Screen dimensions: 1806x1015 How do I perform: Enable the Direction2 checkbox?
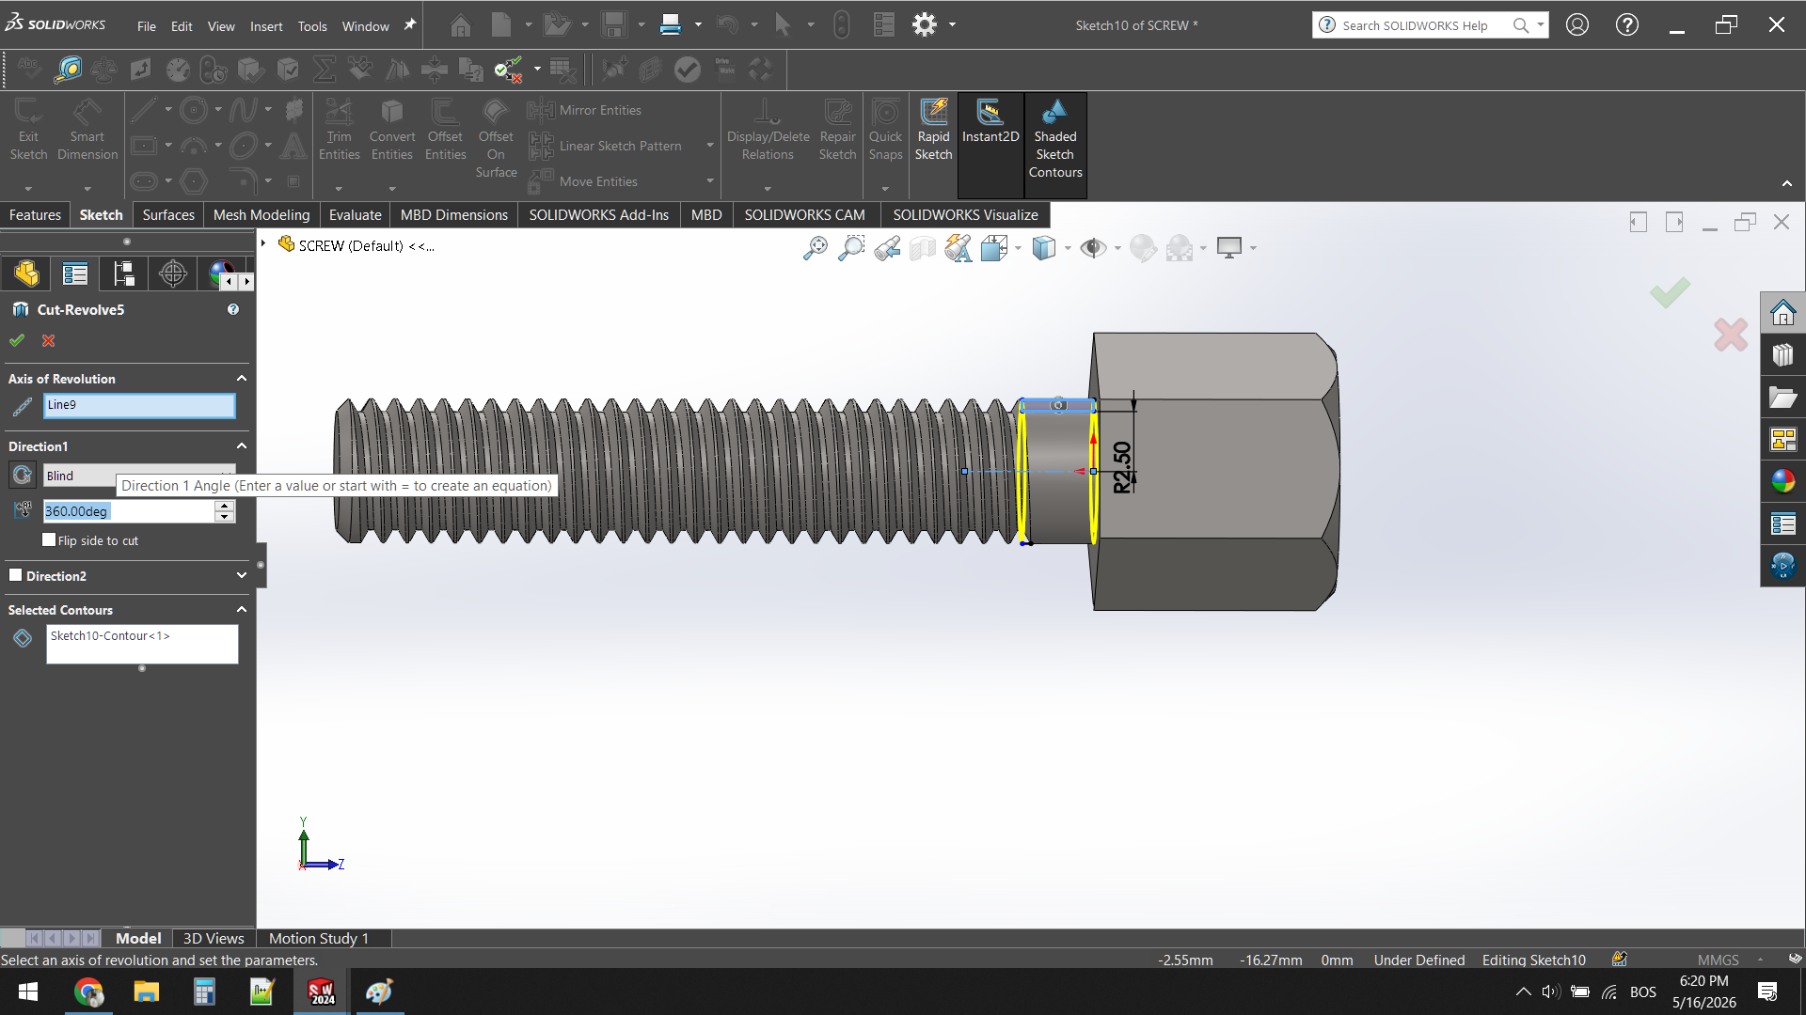click(x=16, y=575)
